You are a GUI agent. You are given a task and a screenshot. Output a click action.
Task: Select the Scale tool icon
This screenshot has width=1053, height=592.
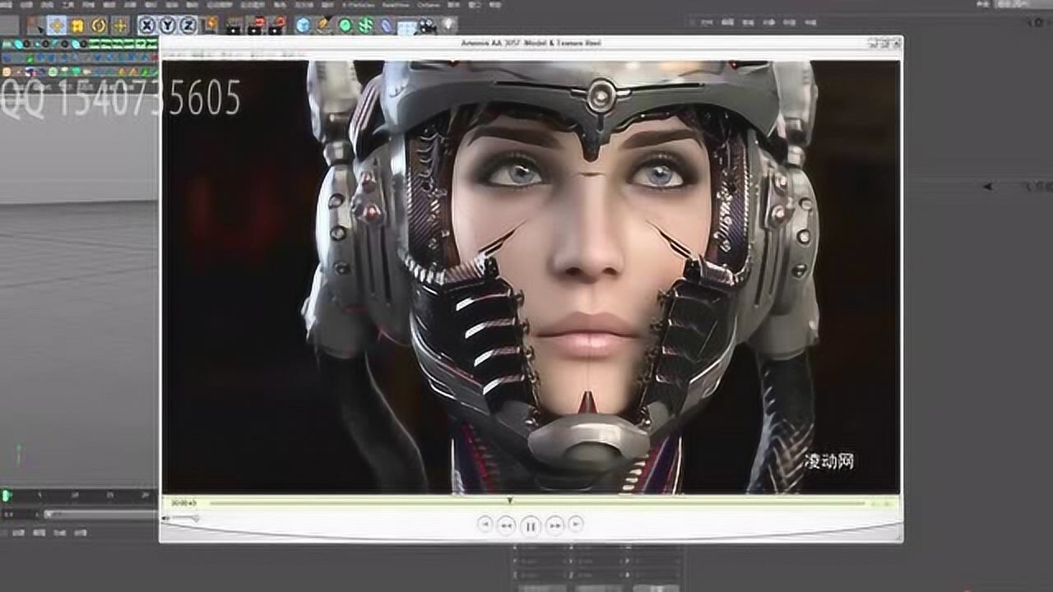click(x=77, y=25)
